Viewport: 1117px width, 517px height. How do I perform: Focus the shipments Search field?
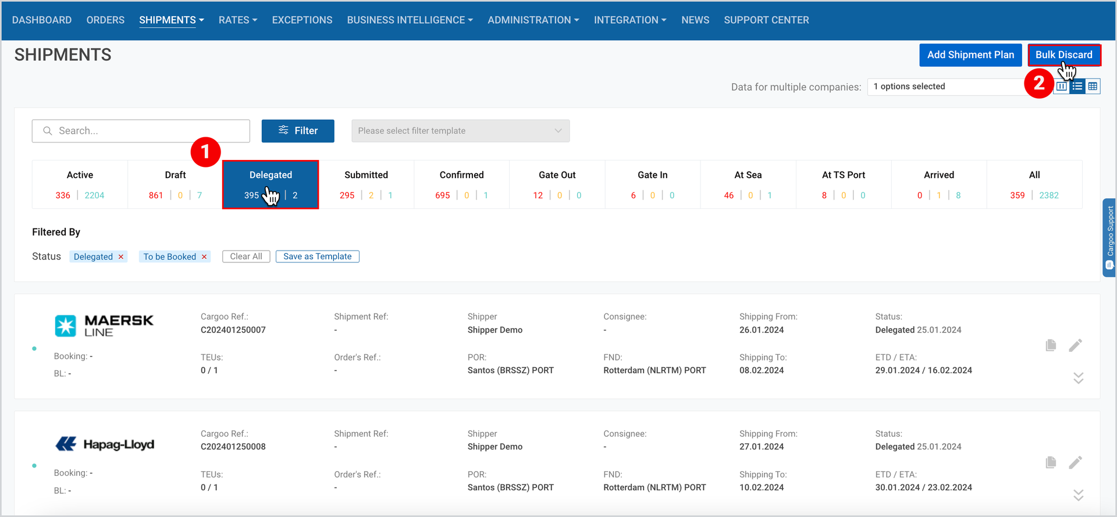tap(141, 131)
